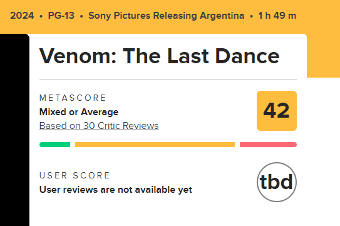Click the Venom: The Last Dance title
The height and width of the screenshot is (226, 340).
point(160,56)
